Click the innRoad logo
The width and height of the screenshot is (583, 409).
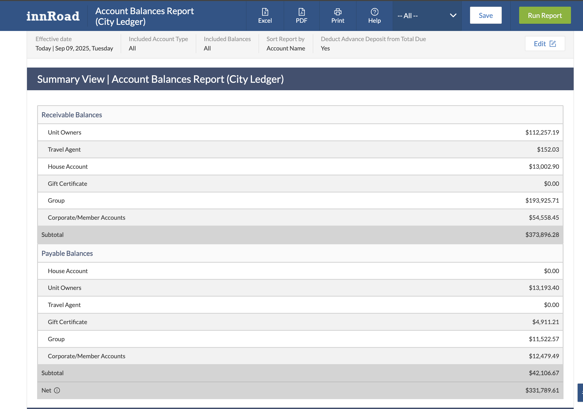click(x=53, y=16)
